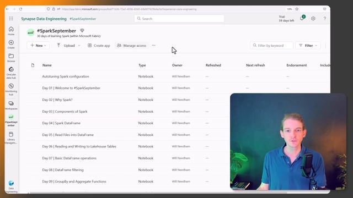Screen dimensions: 353x198
Task: Open more options ellipsis in toolbar
Action: (x=153, y=45)
